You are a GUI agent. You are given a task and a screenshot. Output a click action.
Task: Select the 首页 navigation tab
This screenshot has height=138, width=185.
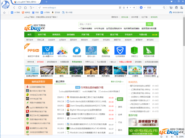pos(30,35)
